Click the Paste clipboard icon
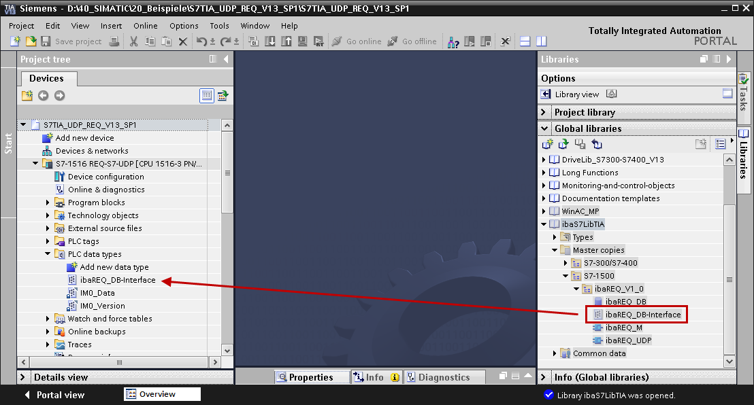Viewport: 754px width, 405px height. pyautogui.click(x=166, y=41)
